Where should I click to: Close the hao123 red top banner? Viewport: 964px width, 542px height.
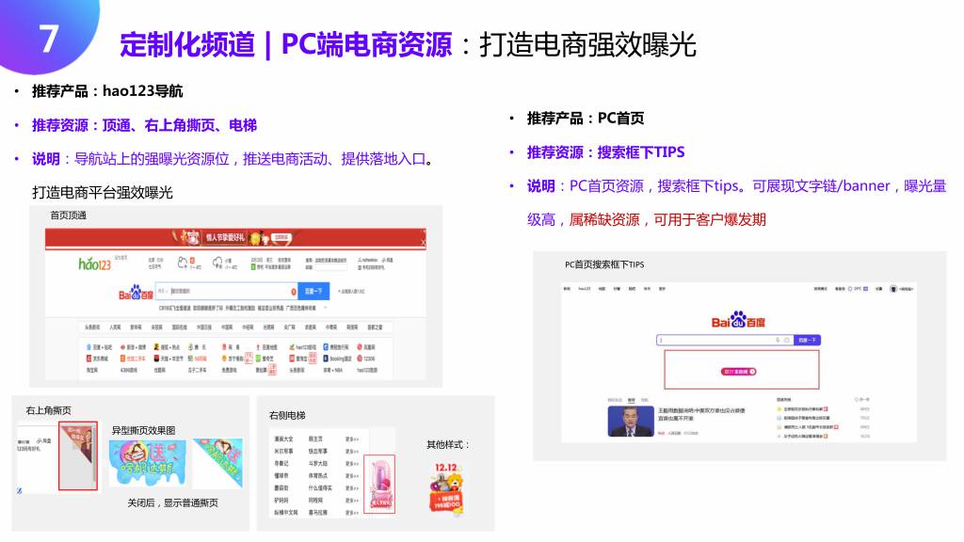coord(423,242)
